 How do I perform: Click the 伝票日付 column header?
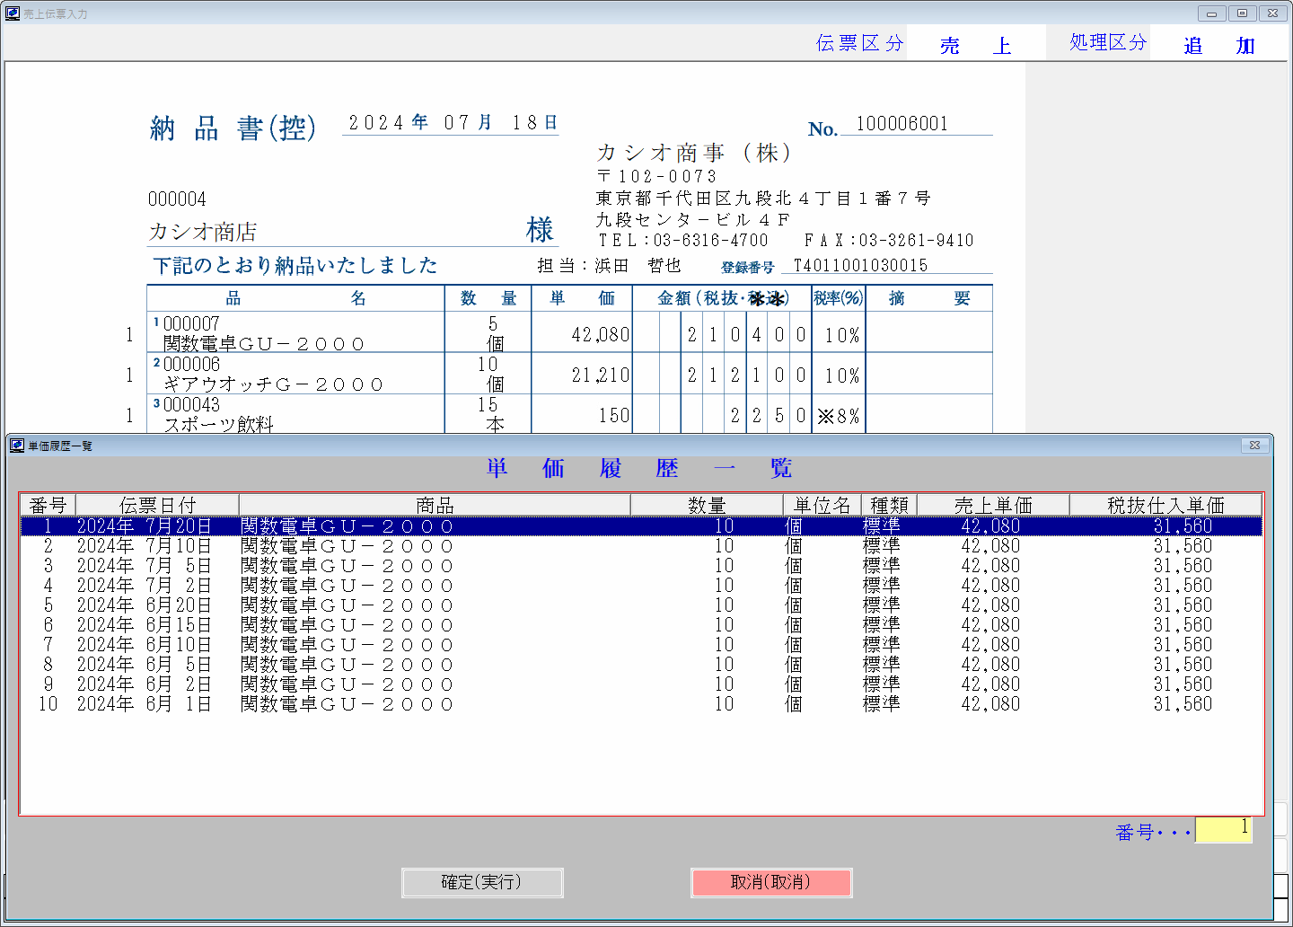pyautogui.click(x=157, y=505)
